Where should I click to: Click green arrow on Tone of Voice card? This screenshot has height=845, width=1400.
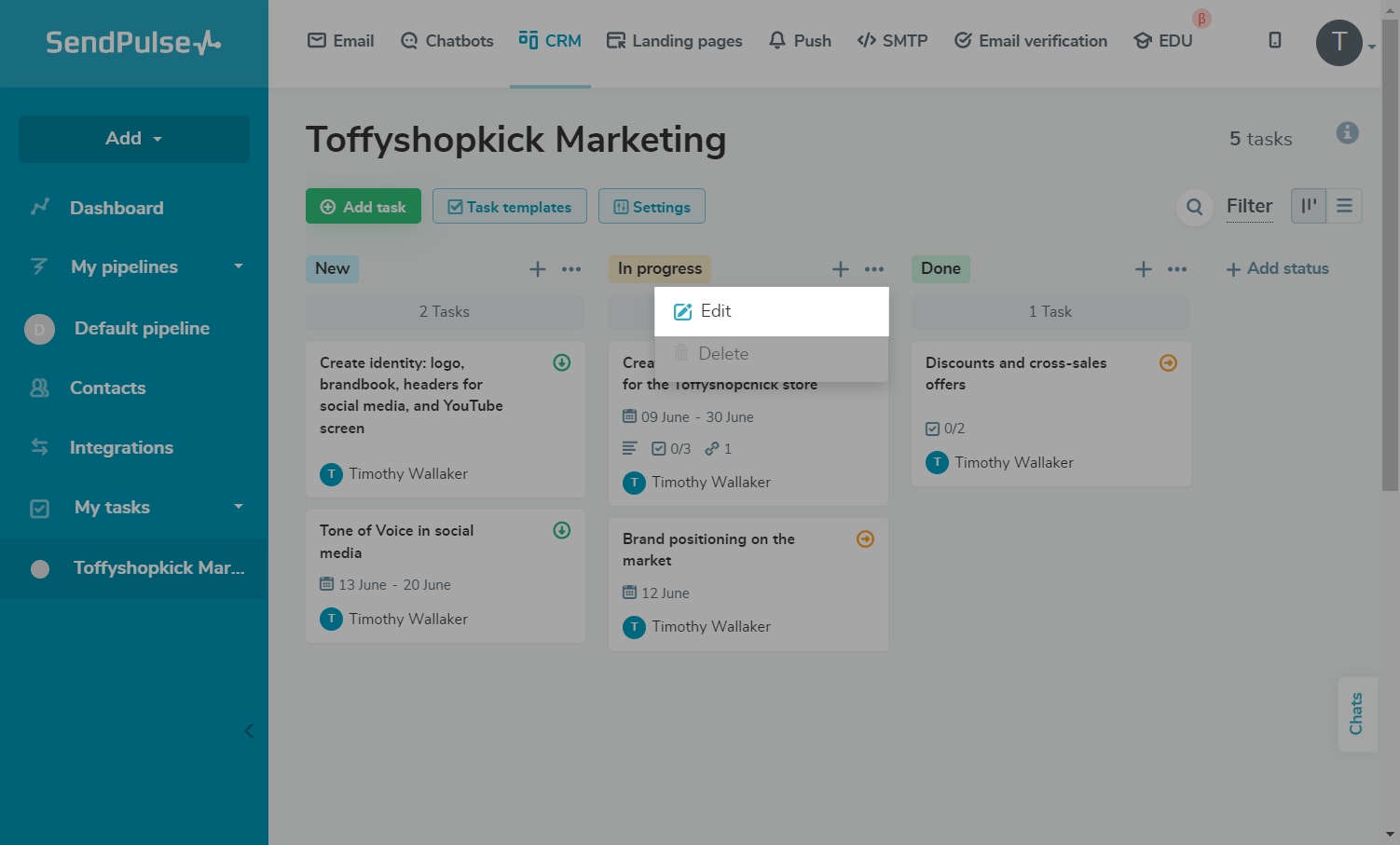[562, 530]
